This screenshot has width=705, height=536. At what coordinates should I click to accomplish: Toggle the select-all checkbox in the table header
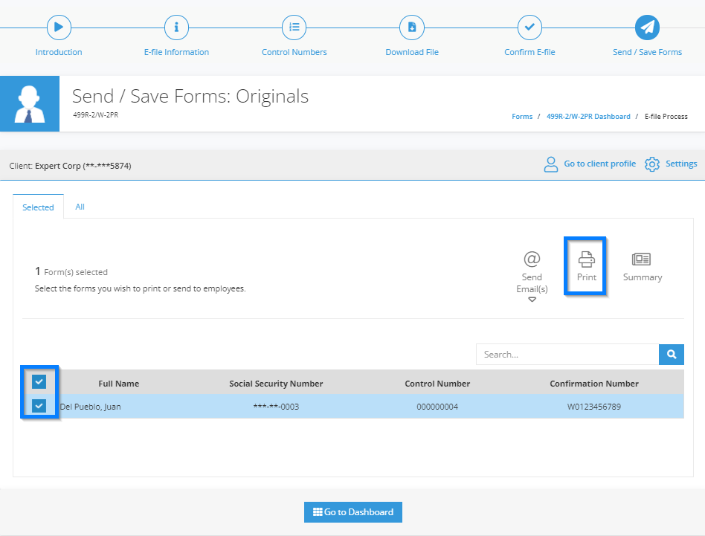[x=39, y=382]
